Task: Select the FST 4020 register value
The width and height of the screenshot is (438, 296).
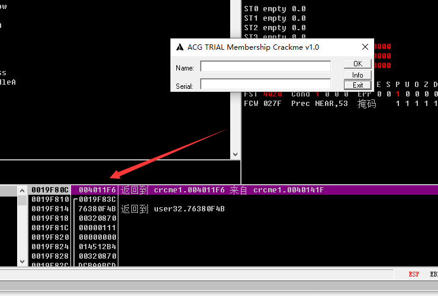Action: click(272, 94)
